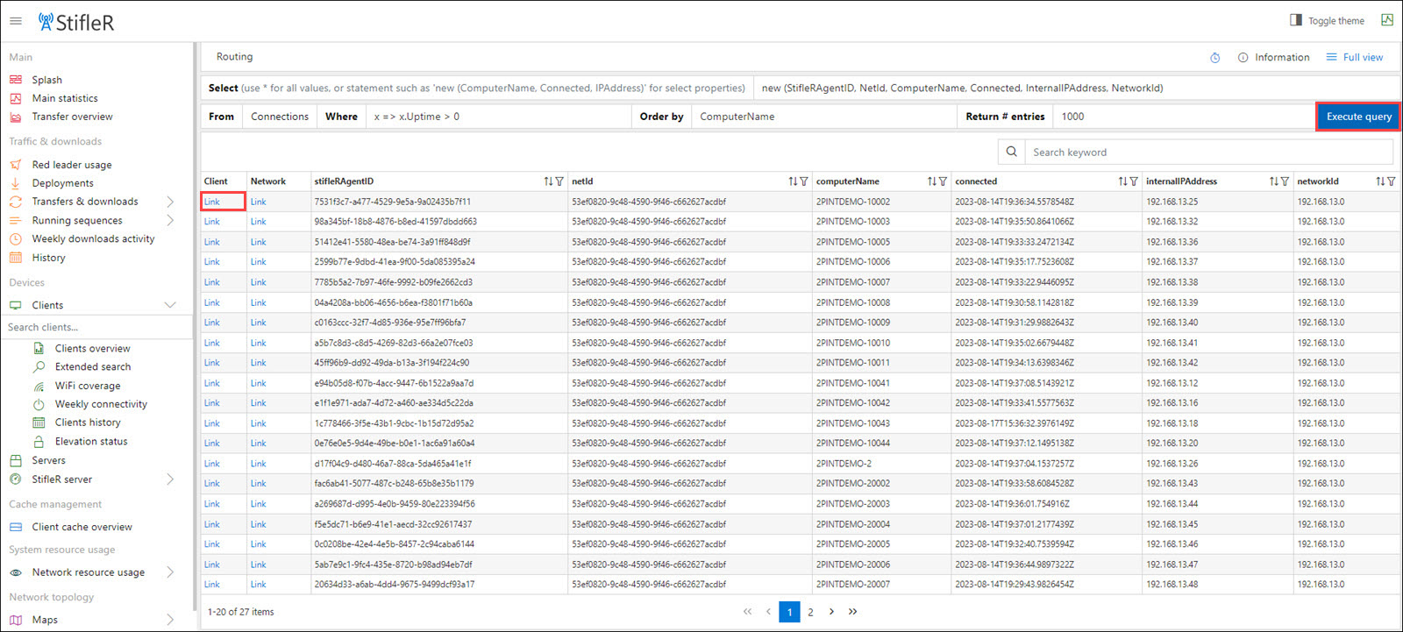
Task: Expand the Transfers & downloads submenu
Action: 170,202
